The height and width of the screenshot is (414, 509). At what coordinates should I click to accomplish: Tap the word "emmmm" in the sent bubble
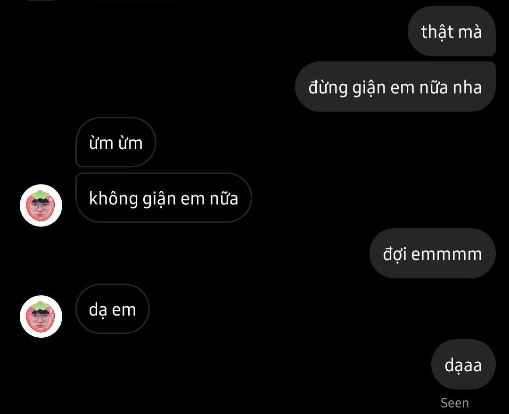(447, 254)
